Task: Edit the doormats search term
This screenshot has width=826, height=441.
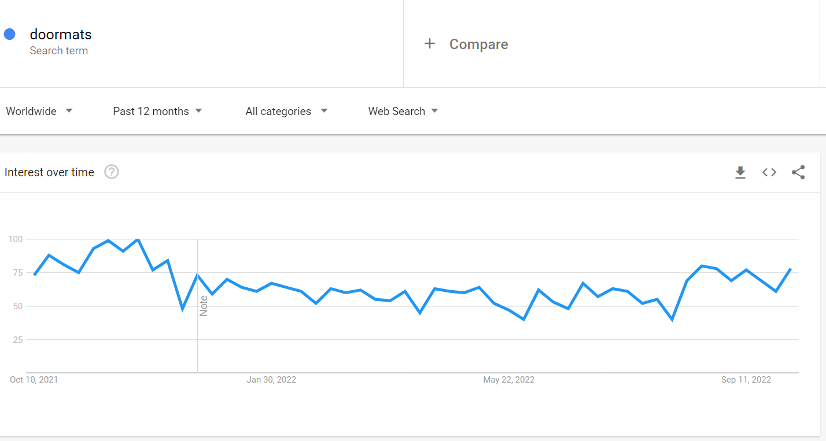Action: [x=61, y=35]
